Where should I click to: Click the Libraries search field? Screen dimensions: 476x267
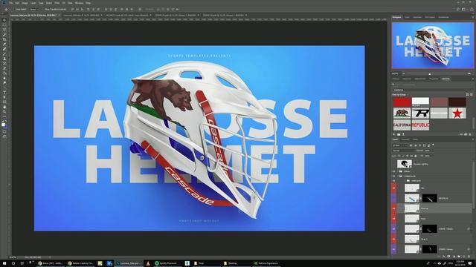tap(432, 85)
